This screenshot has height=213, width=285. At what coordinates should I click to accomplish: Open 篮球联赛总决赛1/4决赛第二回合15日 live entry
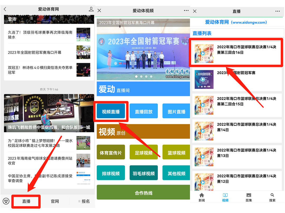click(237, 105)
